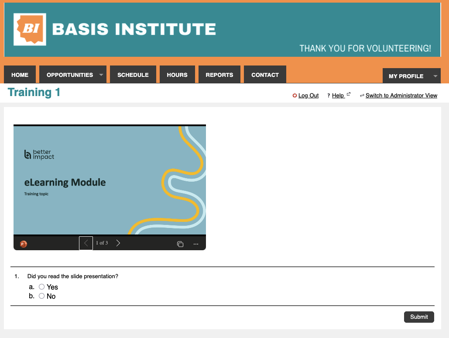
Task: Open the Reports menu item
Action: [x=219, y=75]
